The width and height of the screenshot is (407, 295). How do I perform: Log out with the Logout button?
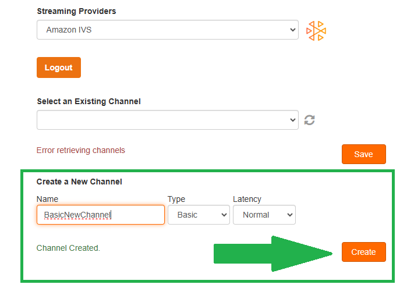point(59,67)
